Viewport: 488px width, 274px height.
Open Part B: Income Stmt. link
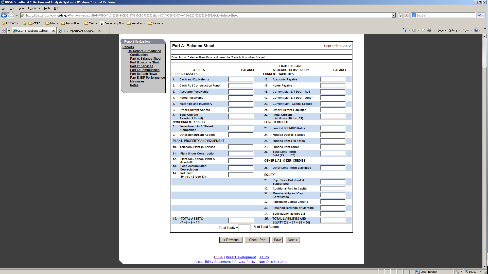(x=145, y=62)
